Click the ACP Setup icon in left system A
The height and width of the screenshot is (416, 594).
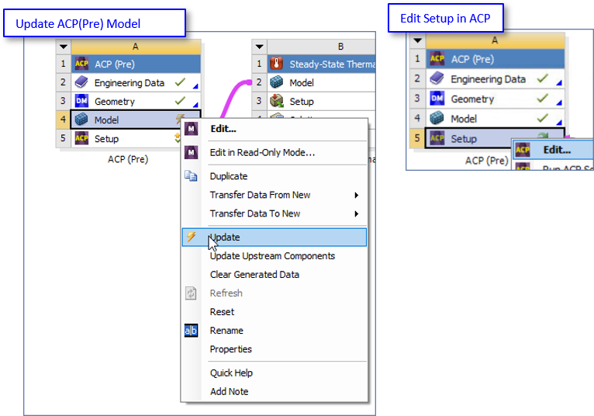click(x=81, y=138)
